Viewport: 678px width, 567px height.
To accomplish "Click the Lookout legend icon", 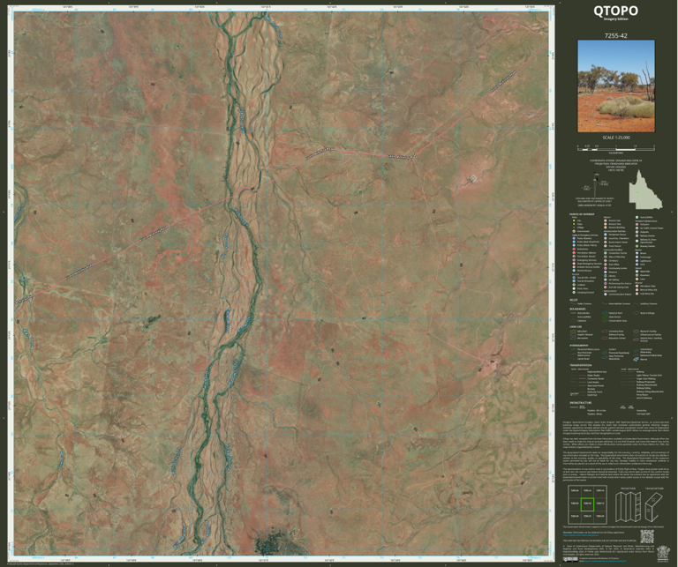I will (x=574, y=285).
